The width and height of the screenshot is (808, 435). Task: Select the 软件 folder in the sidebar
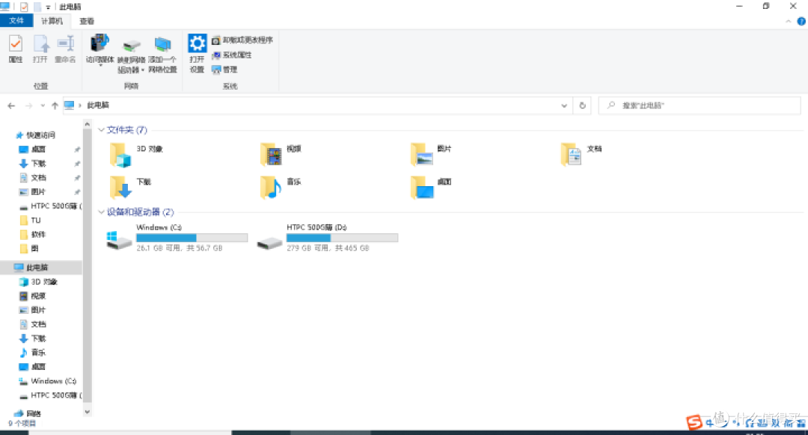[x=32, y=234]
